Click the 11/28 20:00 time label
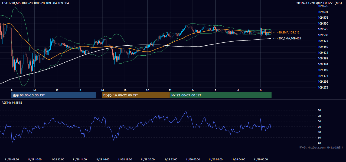Screen dimensions: 346x162 [x=148, y=160]
